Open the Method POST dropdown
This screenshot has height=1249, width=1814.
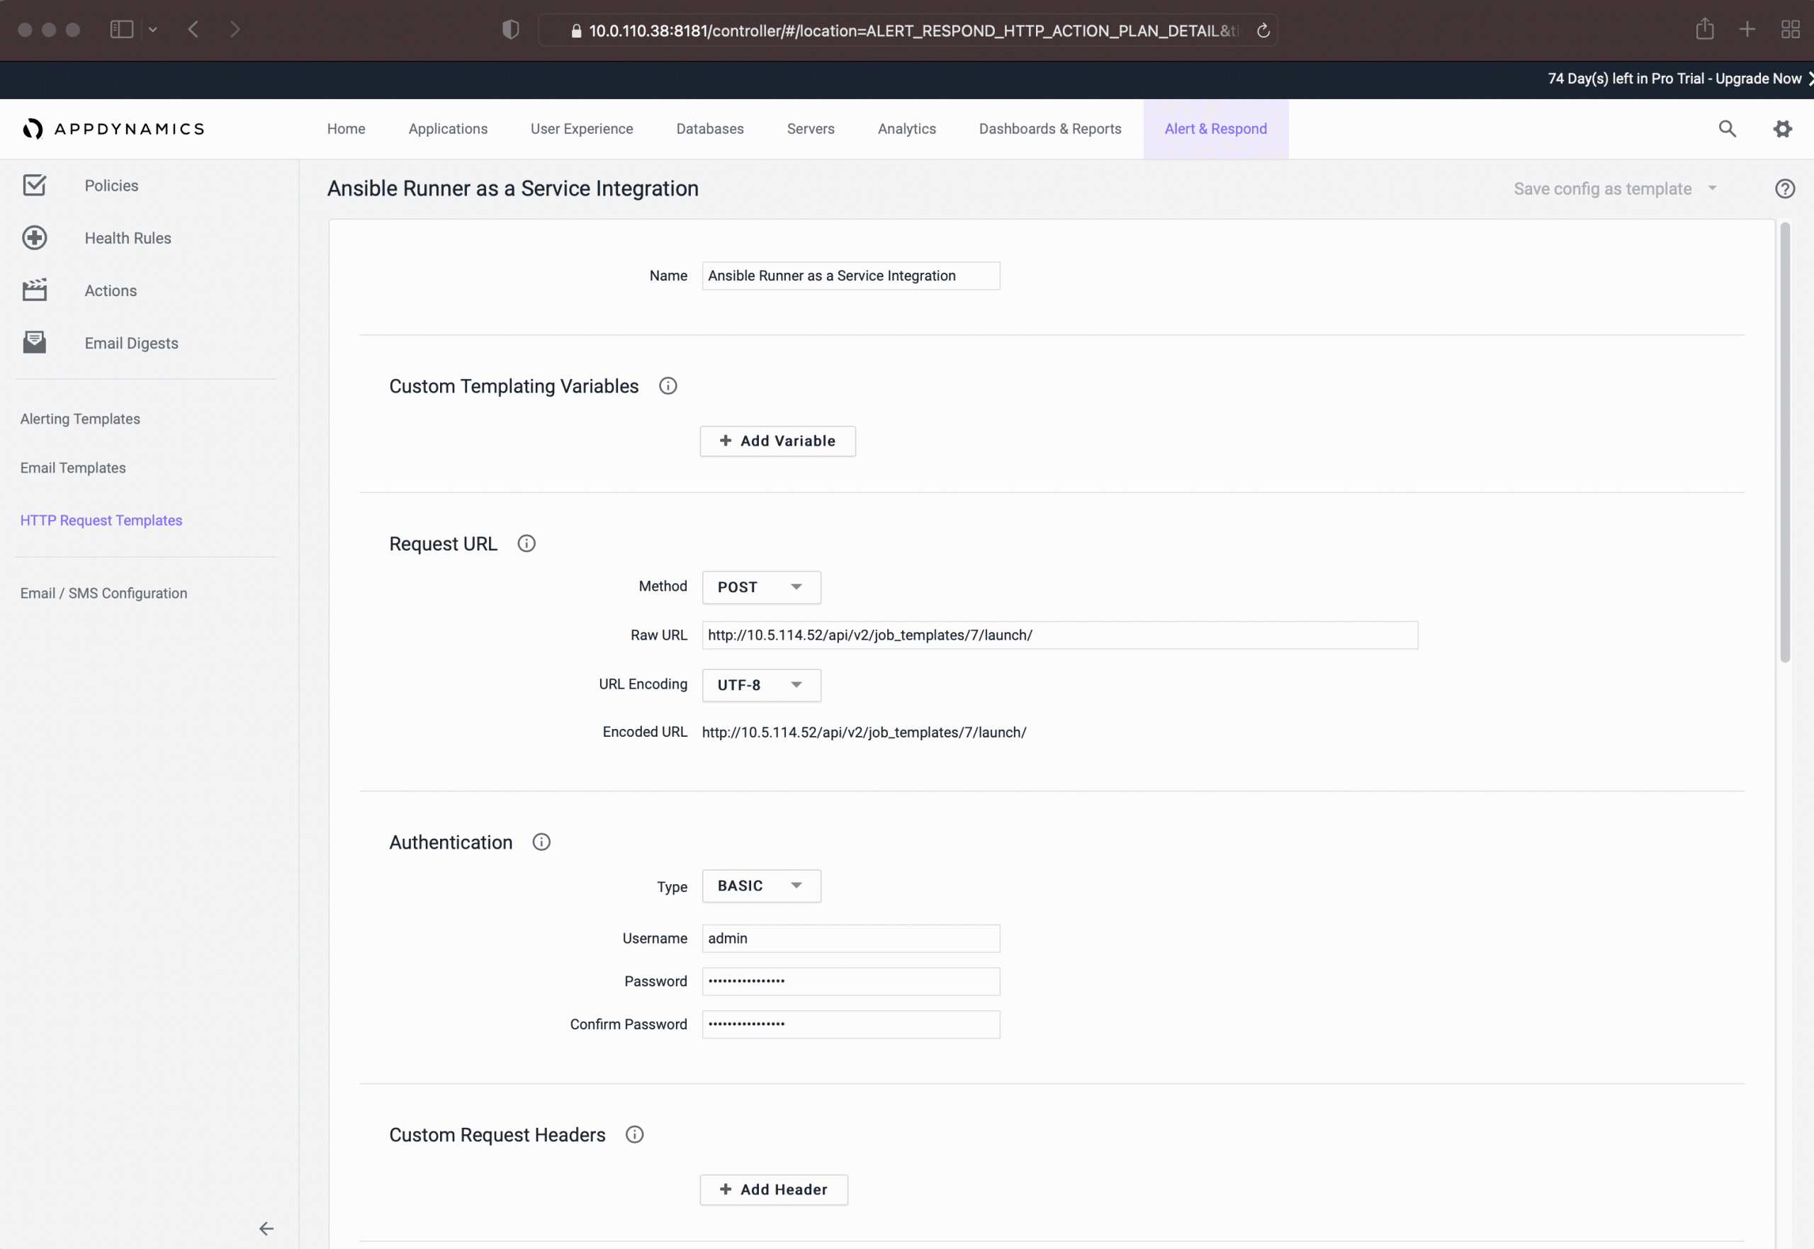[760, 587]
